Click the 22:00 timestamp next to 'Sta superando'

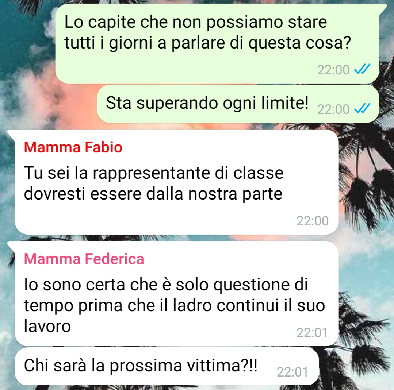pyautogui.click(x=333, y=109)
